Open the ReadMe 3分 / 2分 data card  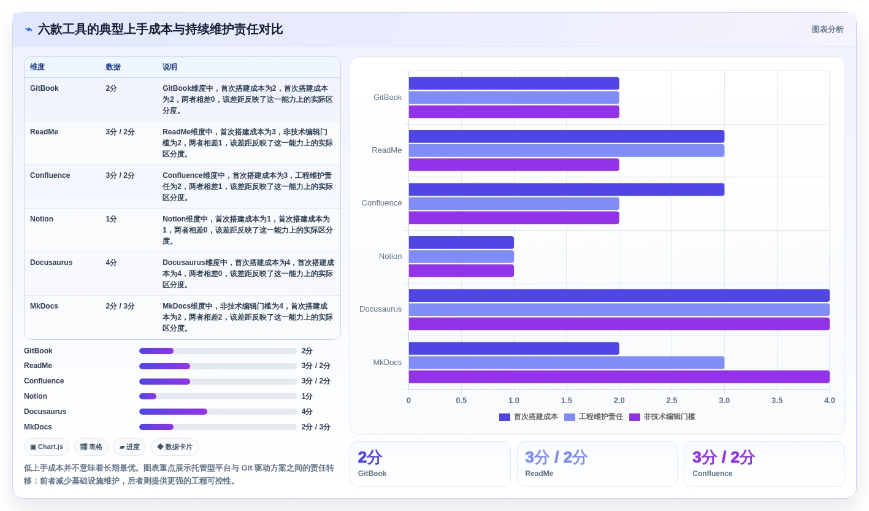click(597, 464)
